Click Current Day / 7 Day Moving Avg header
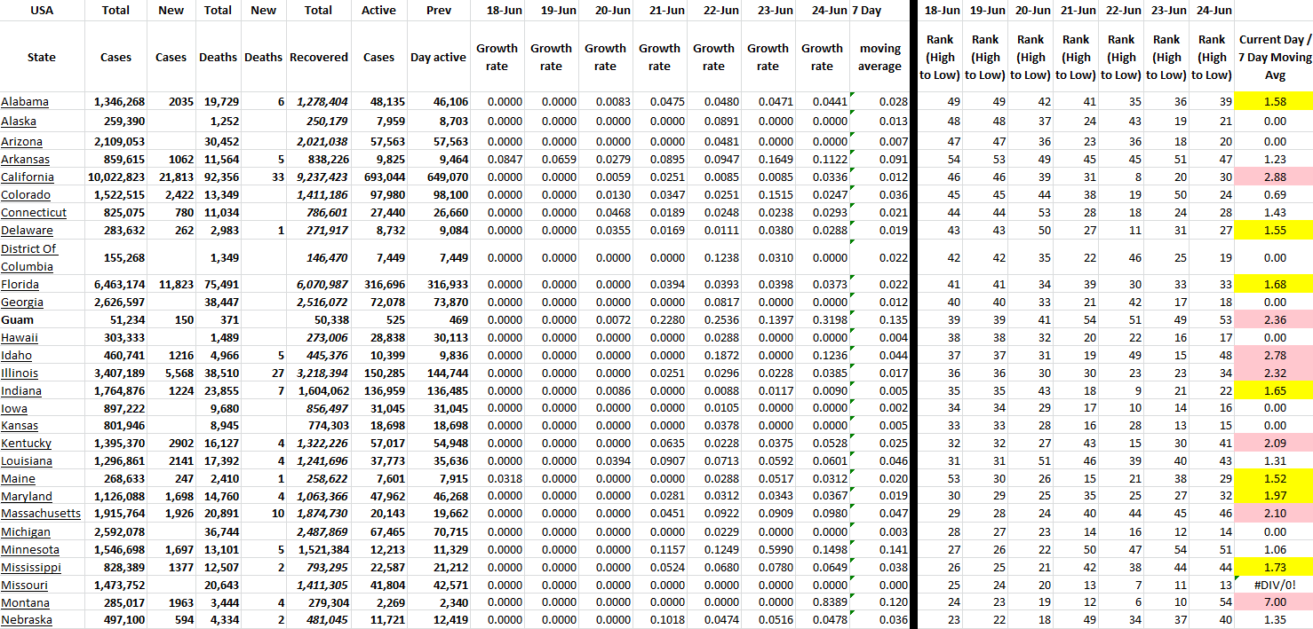Image resolution: width=1313 pixels, height=629 pixels. click(1273, 57)
